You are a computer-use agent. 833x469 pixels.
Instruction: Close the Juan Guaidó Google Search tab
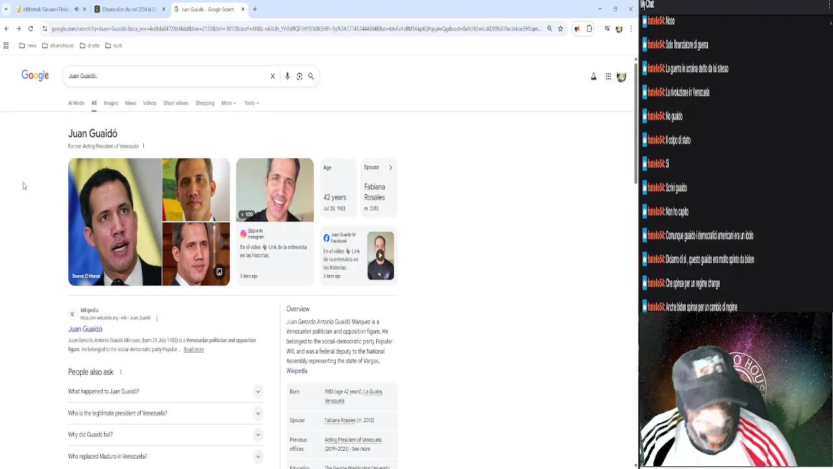[243, 9]
